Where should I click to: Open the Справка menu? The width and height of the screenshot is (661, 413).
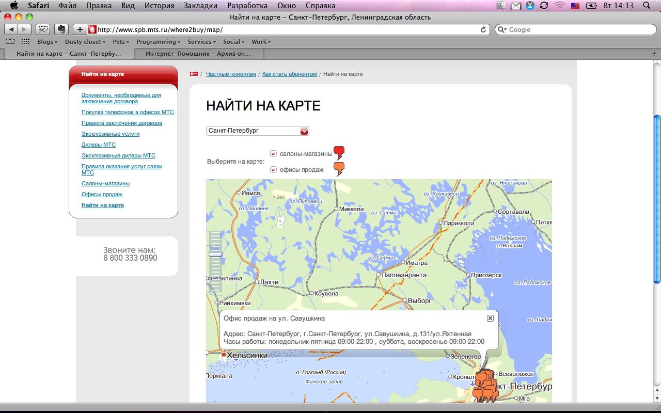[x=320, y=6]
